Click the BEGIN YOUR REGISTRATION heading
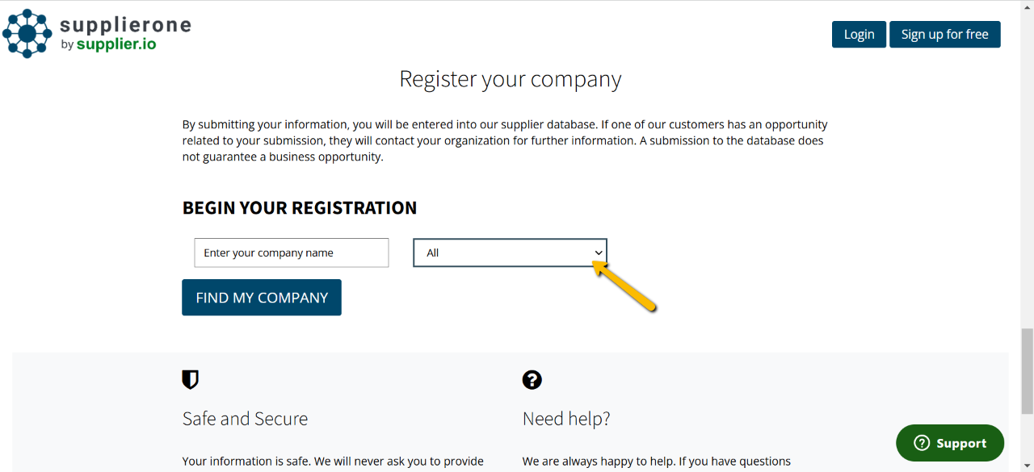Screen dimensions: 1034x472 [300, 207]
